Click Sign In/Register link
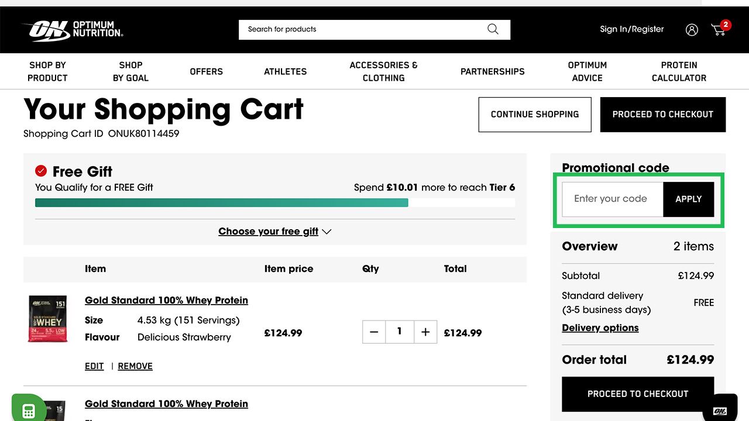 (632, 29)
